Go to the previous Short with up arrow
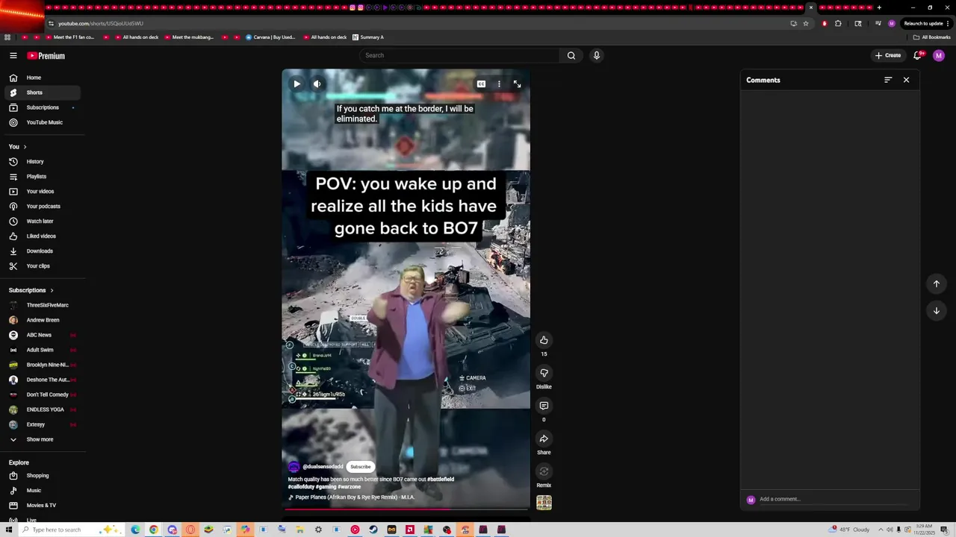The height and width of the screenshot is (537, 956). tap(936, 283)
